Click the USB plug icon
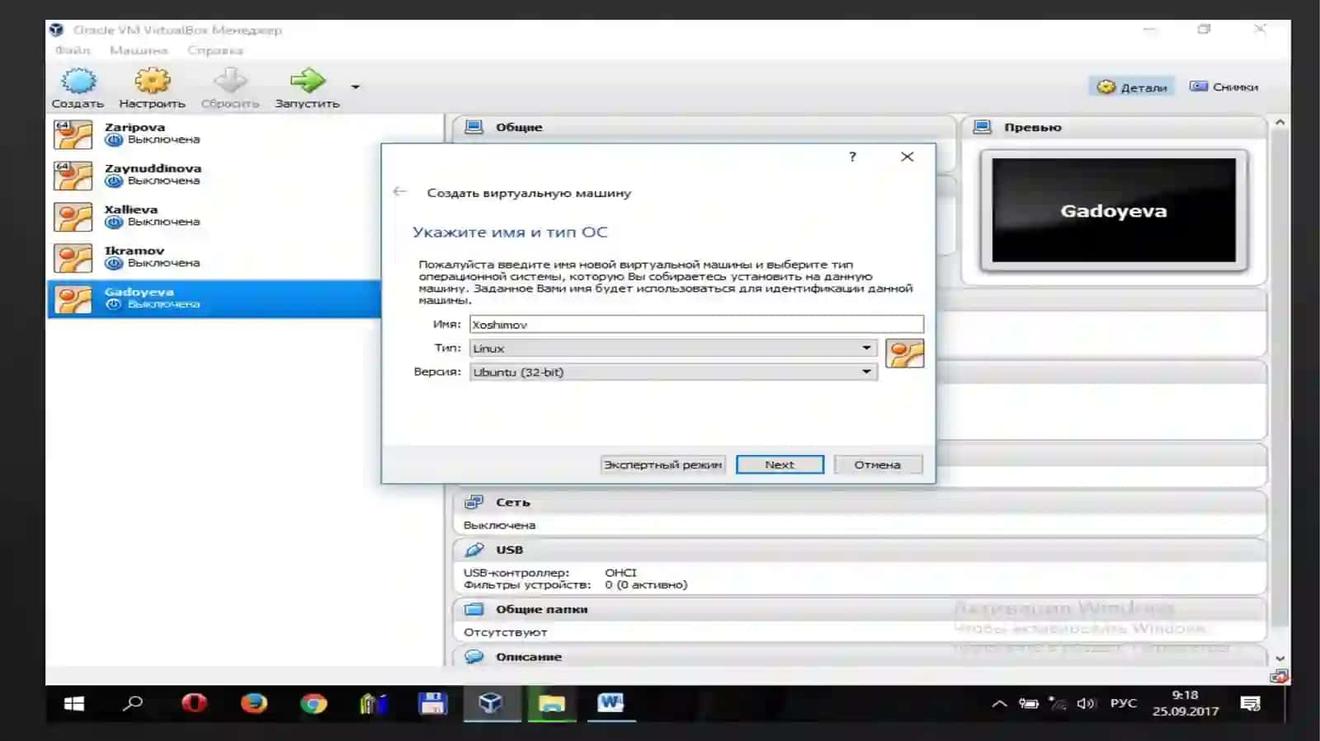 [474, 550]
